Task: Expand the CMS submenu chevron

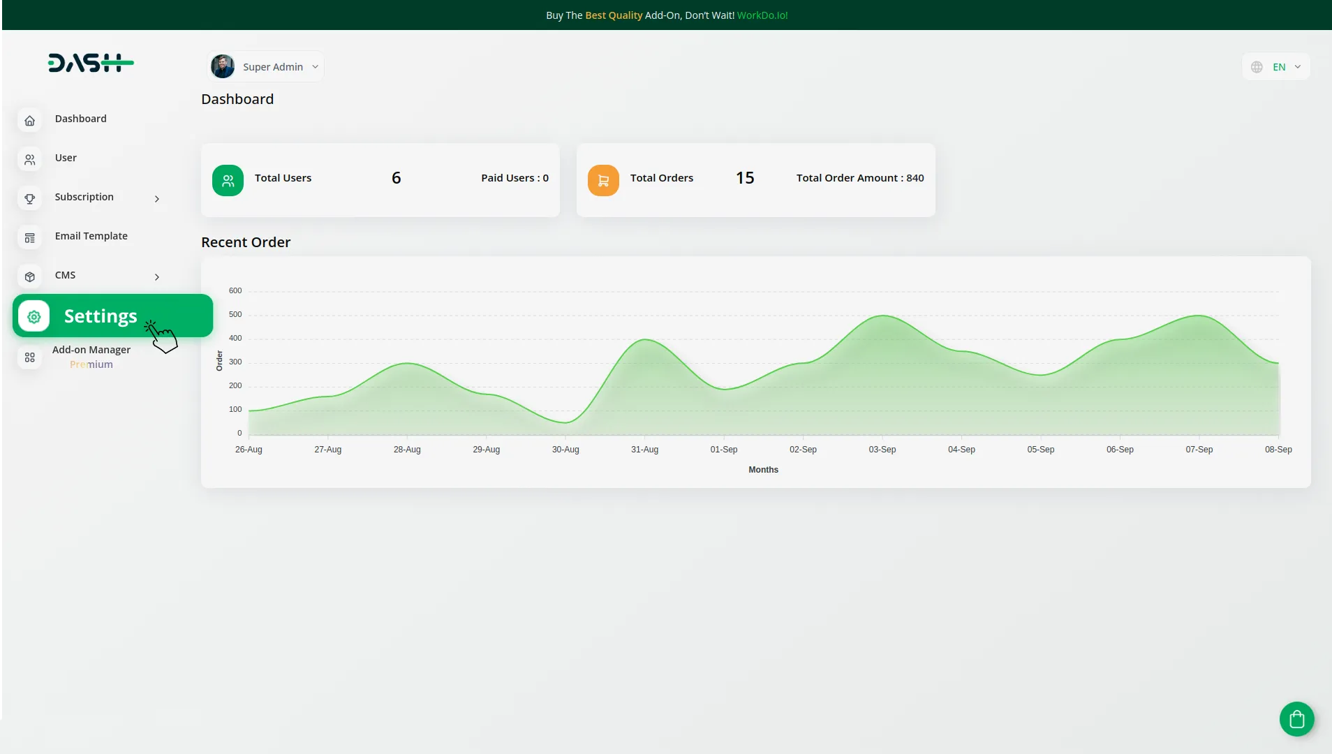Action: point(157,277)
